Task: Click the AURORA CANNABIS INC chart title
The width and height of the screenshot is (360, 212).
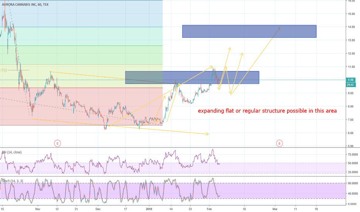Action: (x=25, y=4)
